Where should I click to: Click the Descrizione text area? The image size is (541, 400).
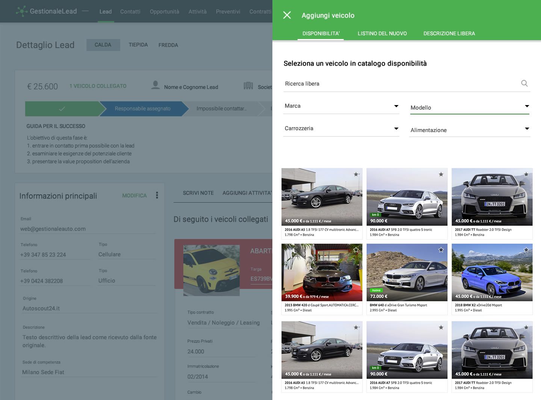(x=90, y=341)
